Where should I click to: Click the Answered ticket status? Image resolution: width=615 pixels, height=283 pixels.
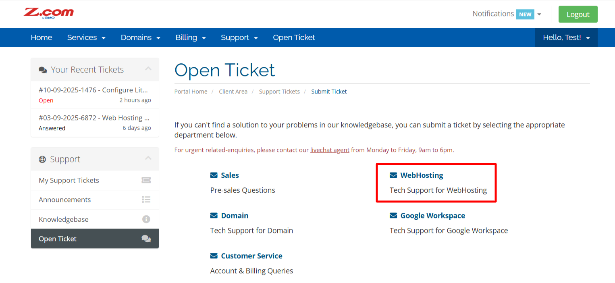click(x=52, y=128)
